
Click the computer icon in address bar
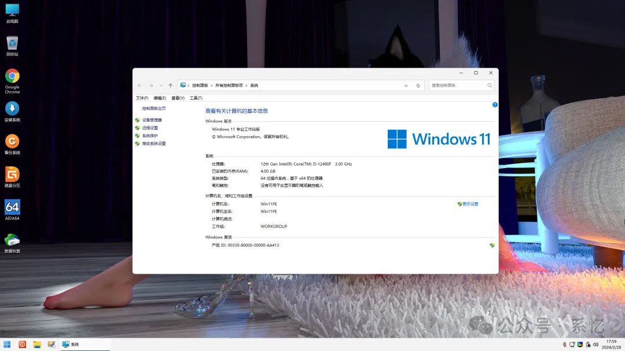click(x=183, y=85)
